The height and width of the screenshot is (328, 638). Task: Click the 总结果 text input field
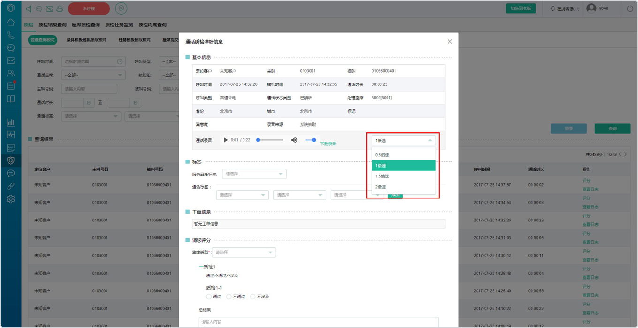pyautogui.click(x=319, y=322)
